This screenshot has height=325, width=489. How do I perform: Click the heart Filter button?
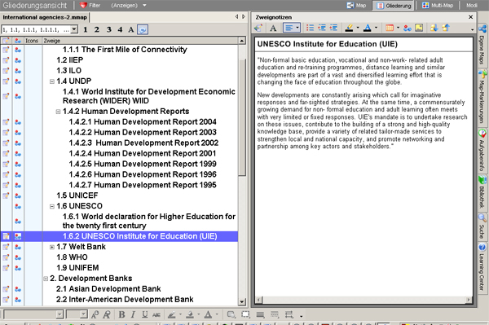point(90,6)
